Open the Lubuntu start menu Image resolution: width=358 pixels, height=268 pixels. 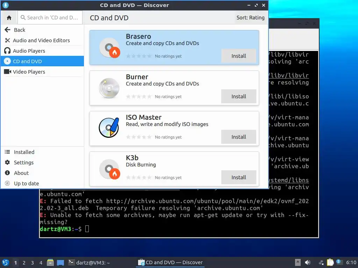[x=6, y=263]
